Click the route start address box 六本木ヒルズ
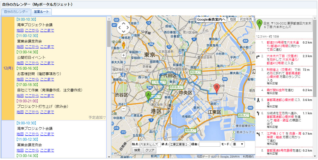 pos(284,25)
